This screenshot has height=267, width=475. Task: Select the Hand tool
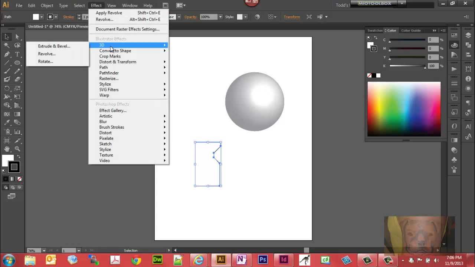pos(7,149)
